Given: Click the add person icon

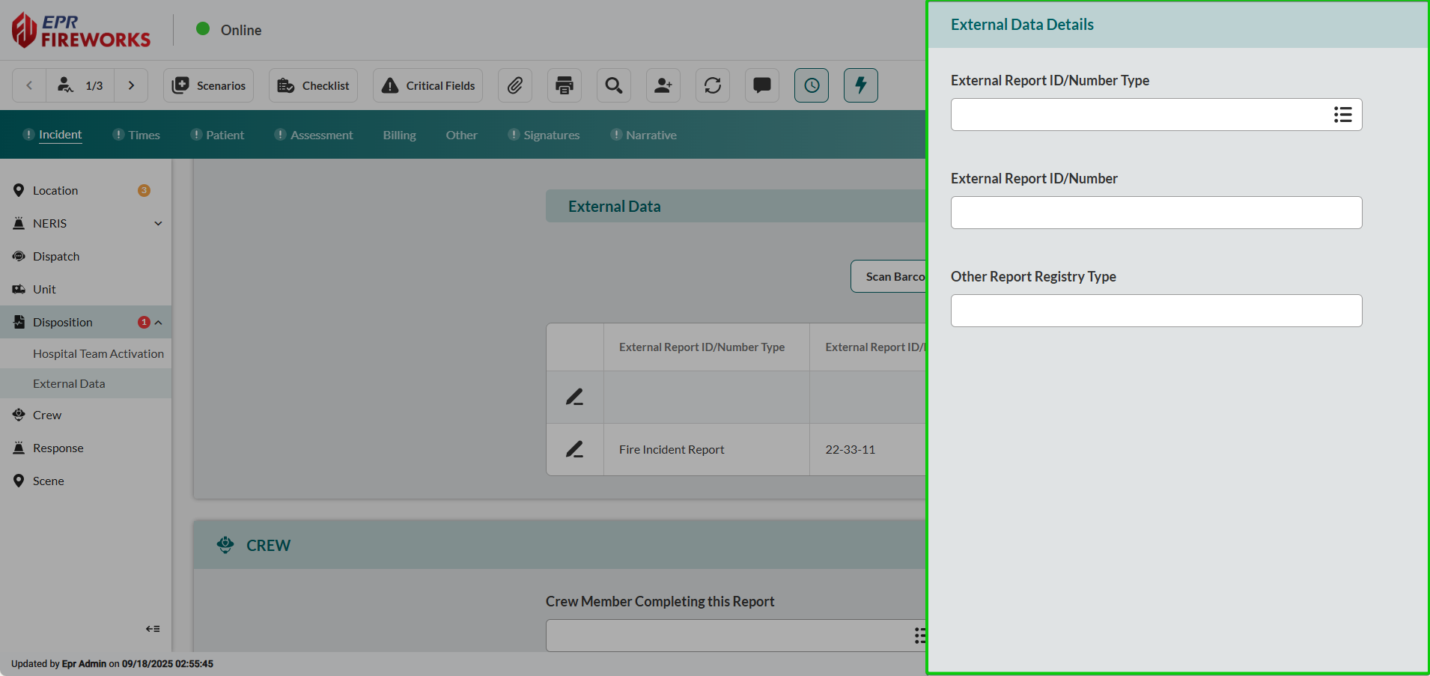Looking at the screenshot, I should 663,85.
